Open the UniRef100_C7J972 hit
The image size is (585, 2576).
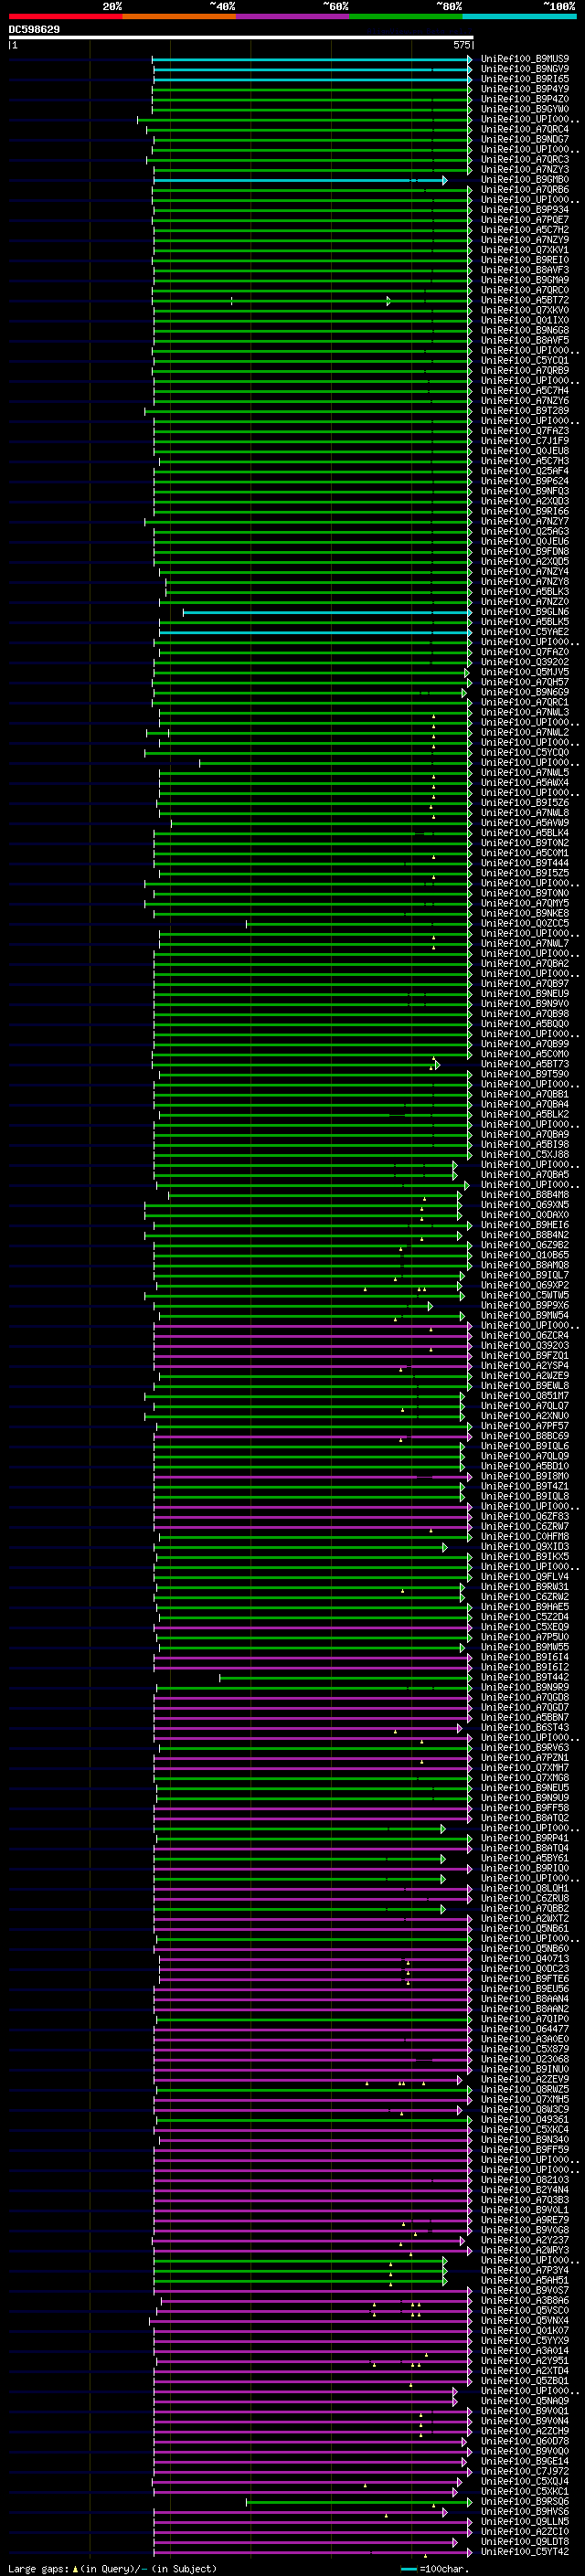point(525,2472)
